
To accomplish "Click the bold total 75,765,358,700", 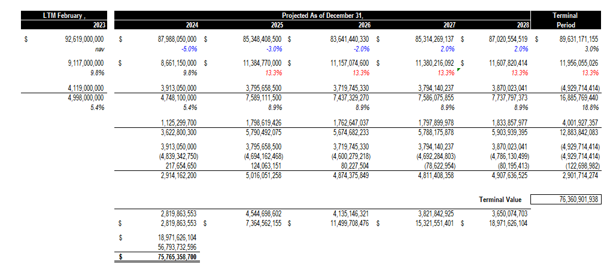I will click(x=177, y=257).
